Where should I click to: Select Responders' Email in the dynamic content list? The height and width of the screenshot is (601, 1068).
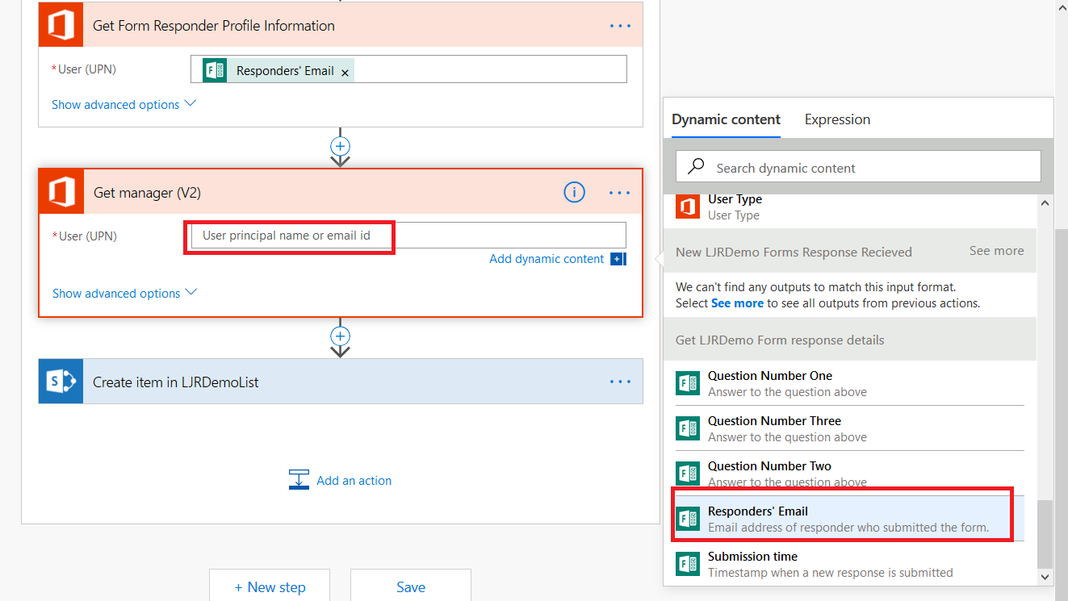tap(849, 519)
